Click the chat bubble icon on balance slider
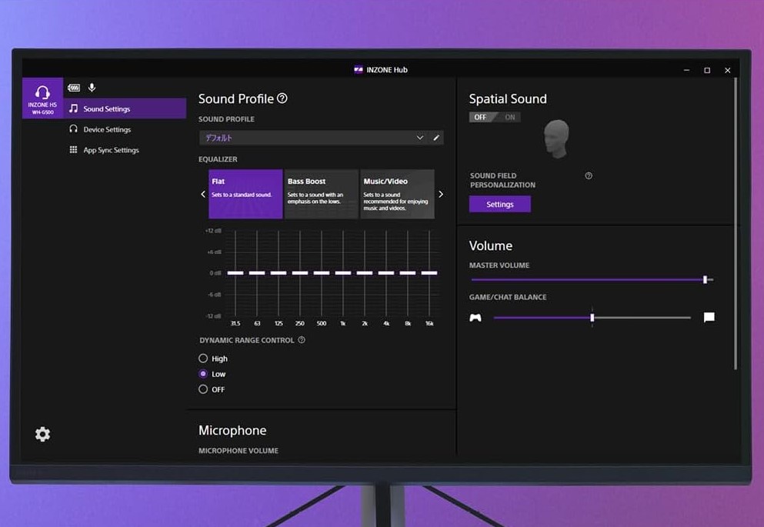 pos(709,317)
